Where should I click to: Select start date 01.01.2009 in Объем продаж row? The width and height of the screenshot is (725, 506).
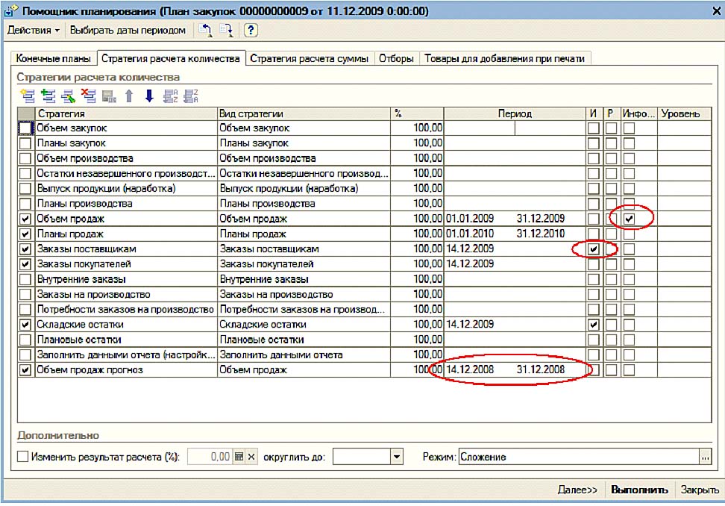(470, 219)
